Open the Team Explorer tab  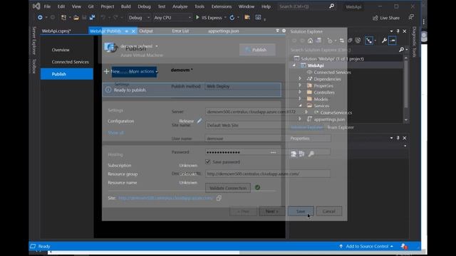(341, 127)
